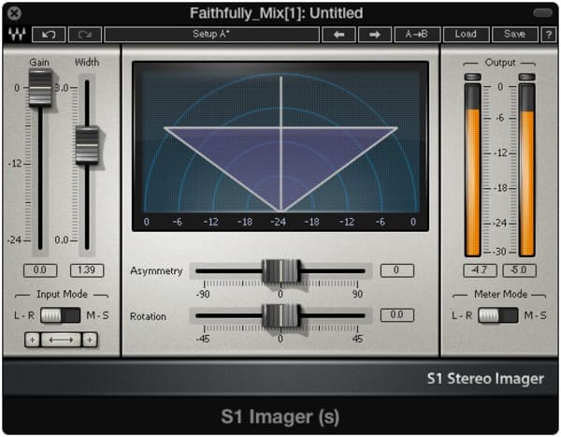Go to next preset with right arrow
The image size is (561, 437).
tap(373, 35)
